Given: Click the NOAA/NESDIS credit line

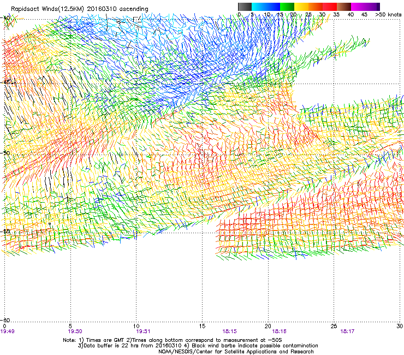Looking at the screenshot, I should tap(236, 352).
